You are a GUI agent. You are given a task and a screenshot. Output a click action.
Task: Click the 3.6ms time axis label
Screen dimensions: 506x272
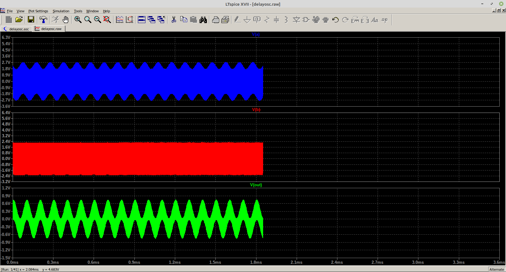click(x=499, y=262)
